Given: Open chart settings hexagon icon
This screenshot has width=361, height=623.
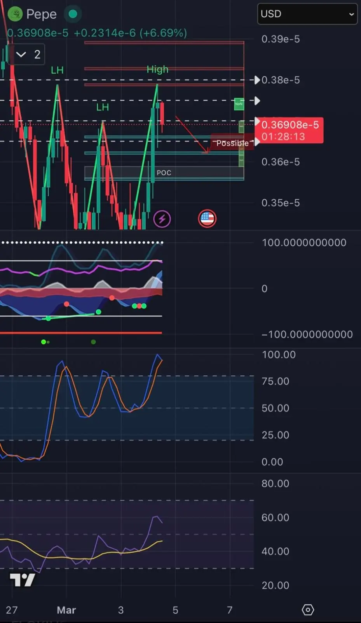Looking at the screenshot, I should pyautogui.click(x=308, y=610).
